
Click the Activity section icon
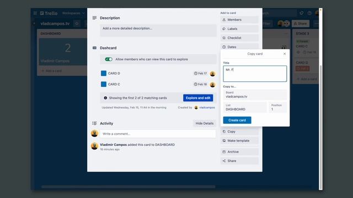94,123
